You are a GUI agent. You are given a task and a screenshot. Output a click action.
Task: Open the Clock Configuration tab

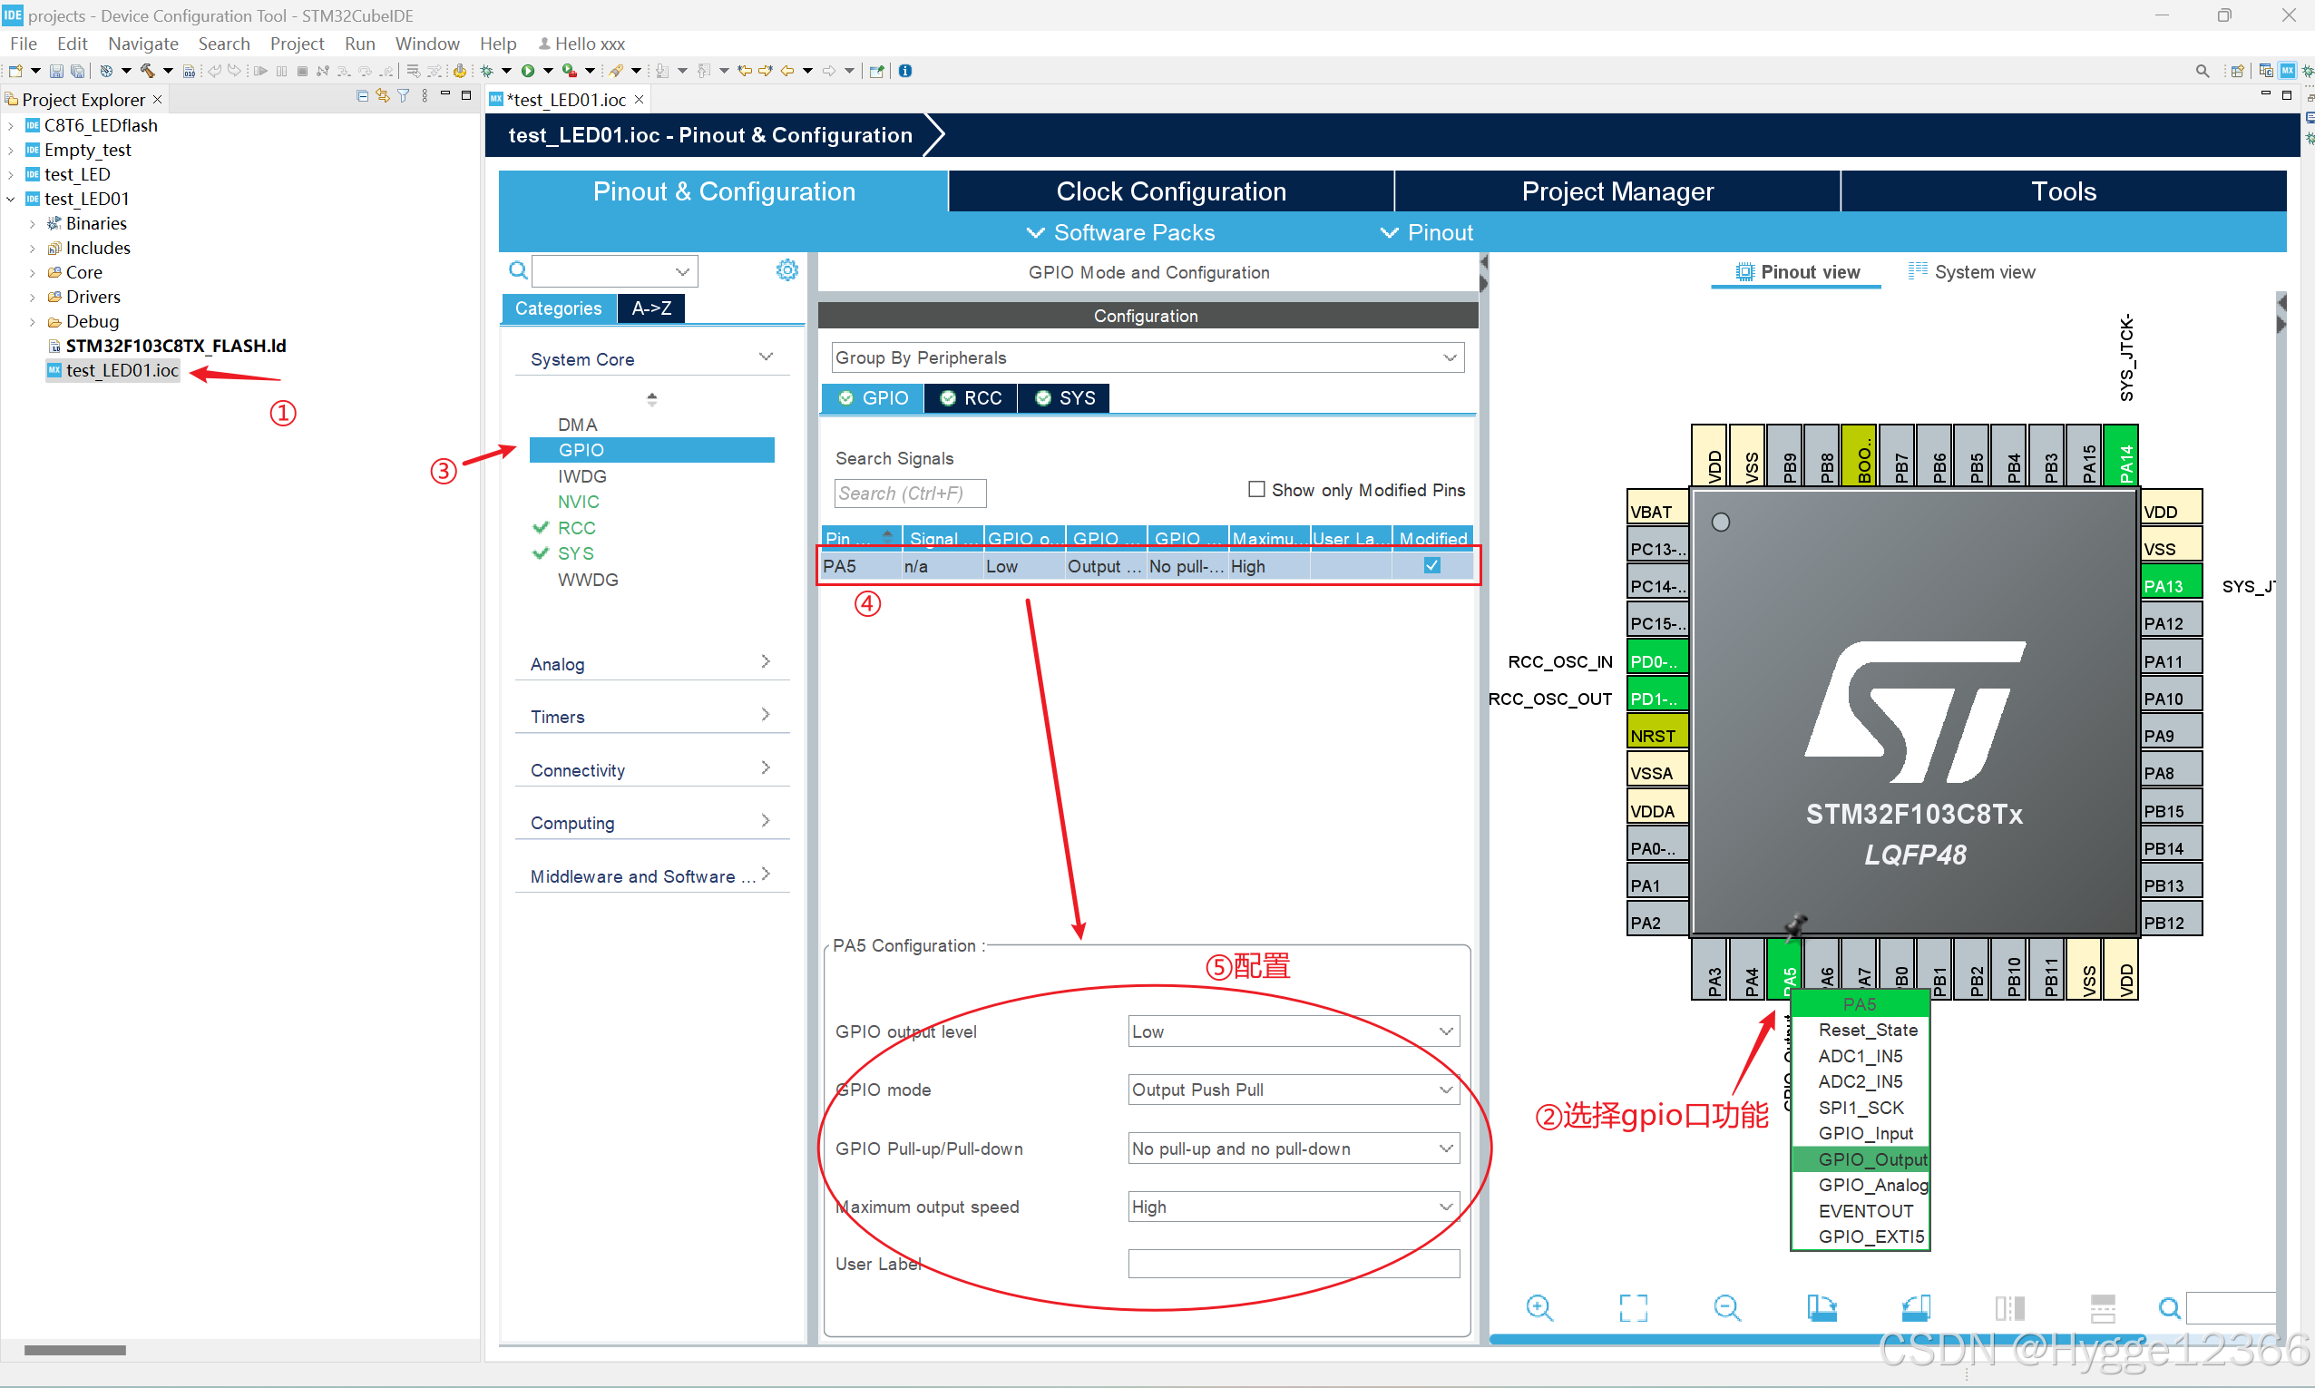click(1170, 191)
